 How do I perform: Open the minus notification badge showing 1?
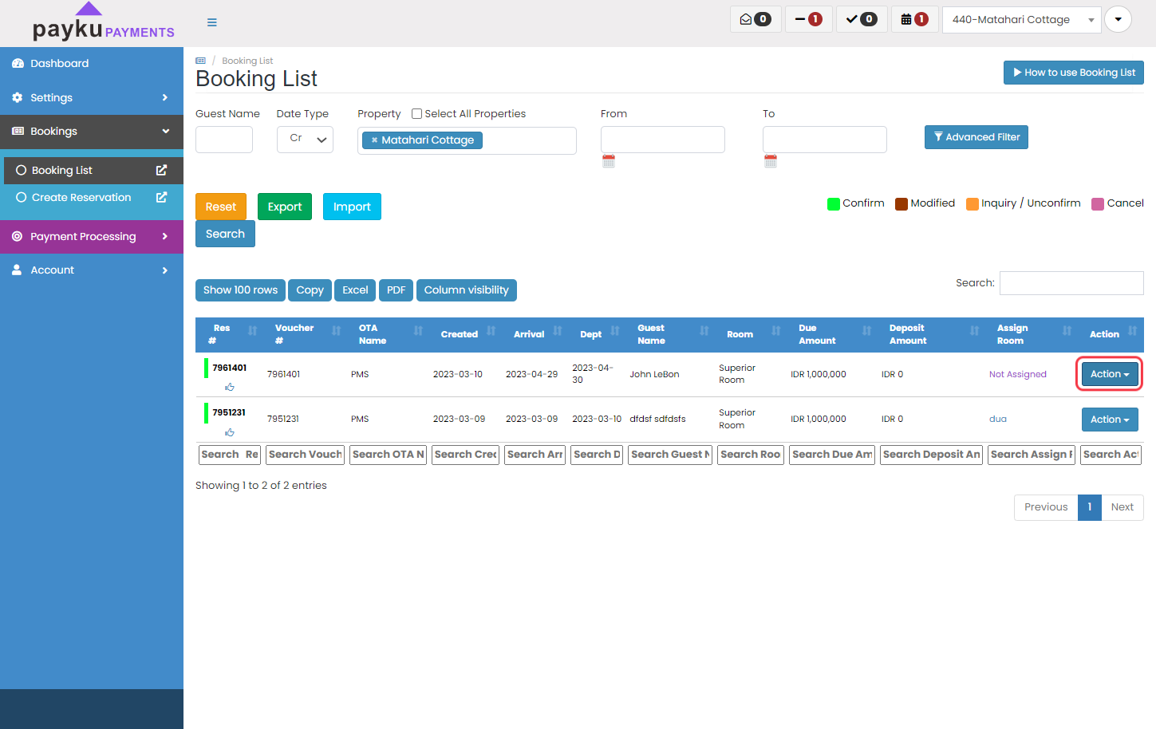click(809, 19)
